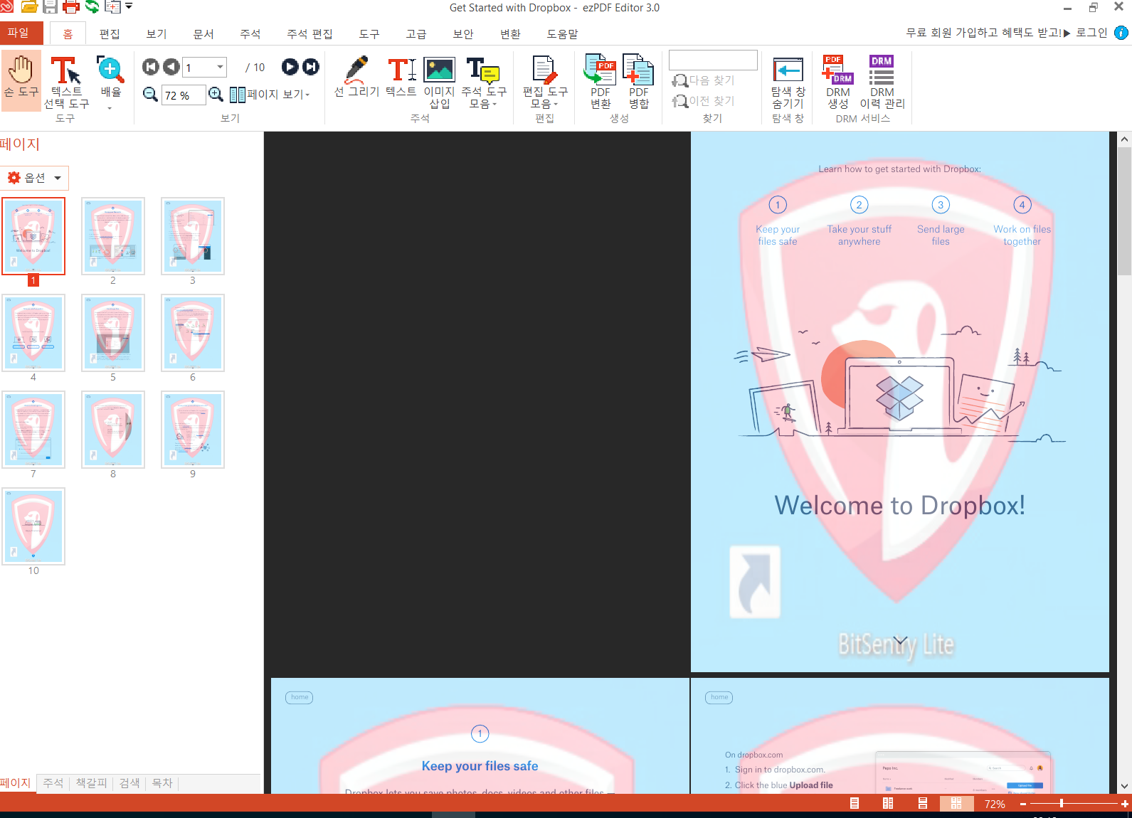The width and height of the screenshot is (1132, 818).
Task: Click the 로그인 link
Action: point(1091,33)
